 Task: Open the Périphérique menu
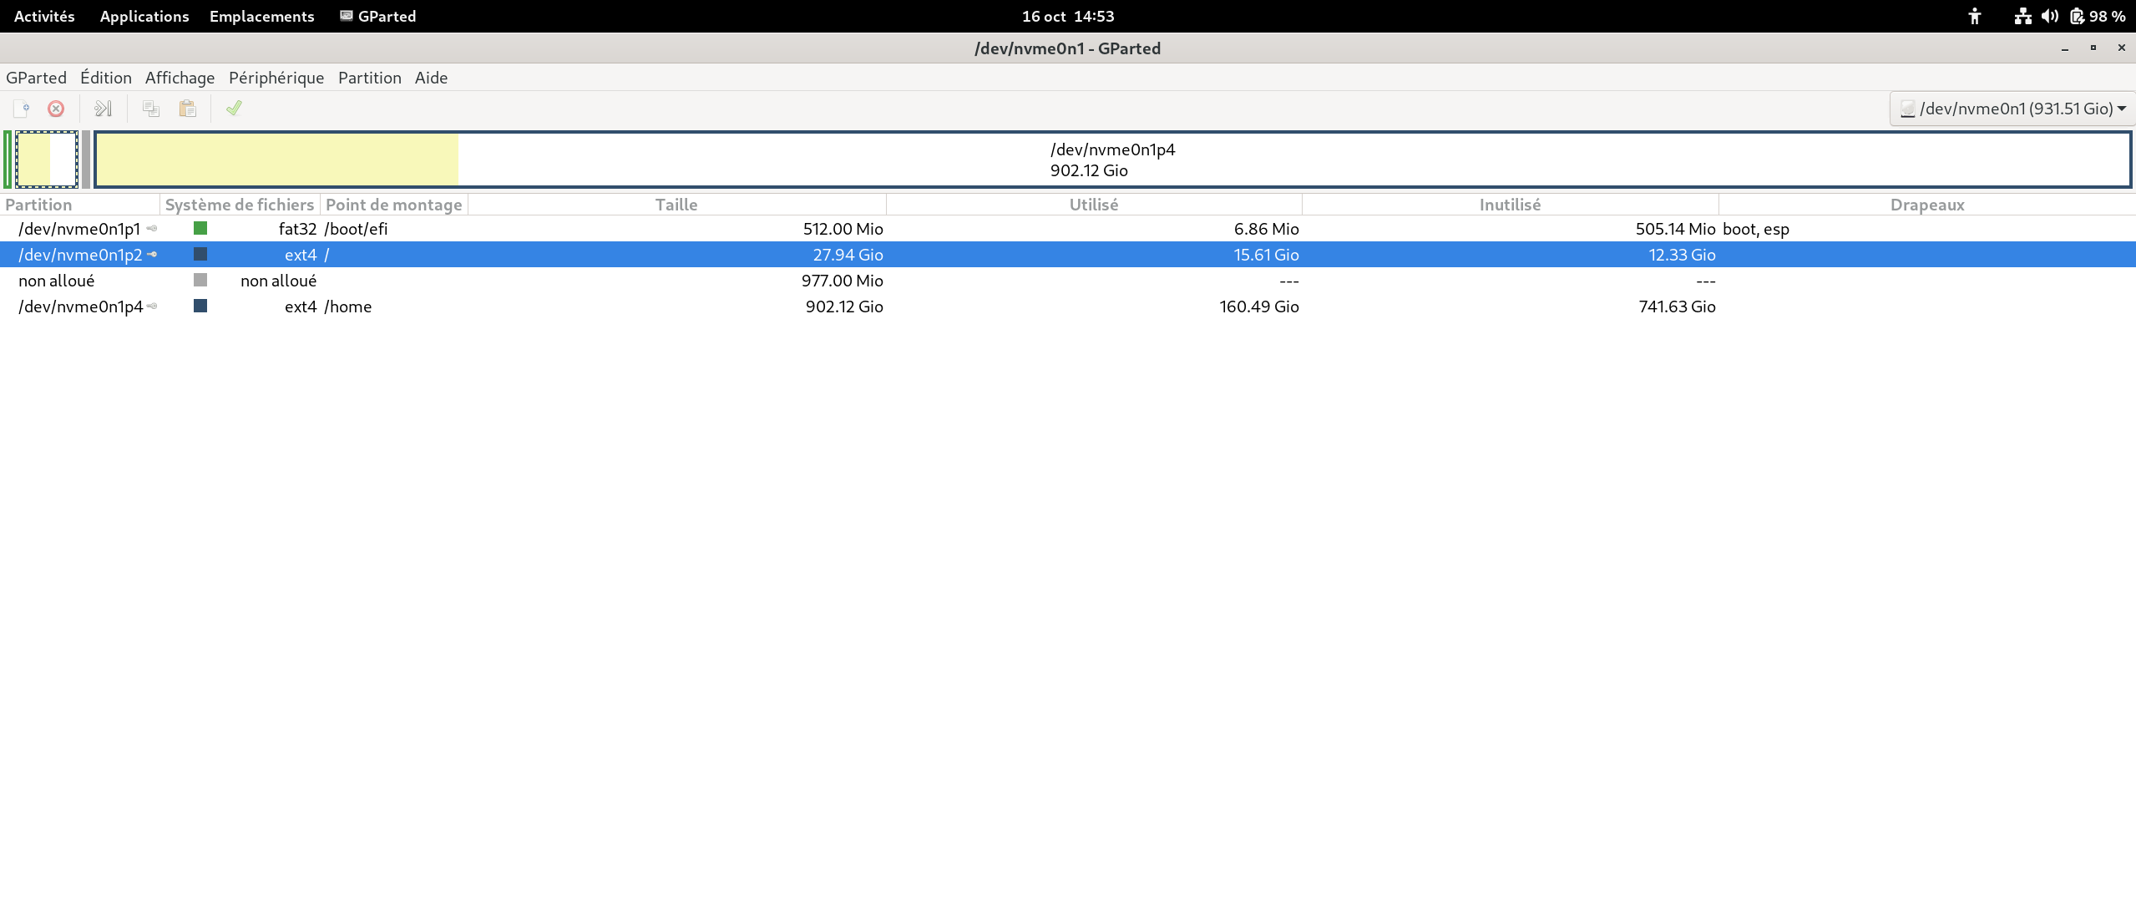tap(276, 78)
